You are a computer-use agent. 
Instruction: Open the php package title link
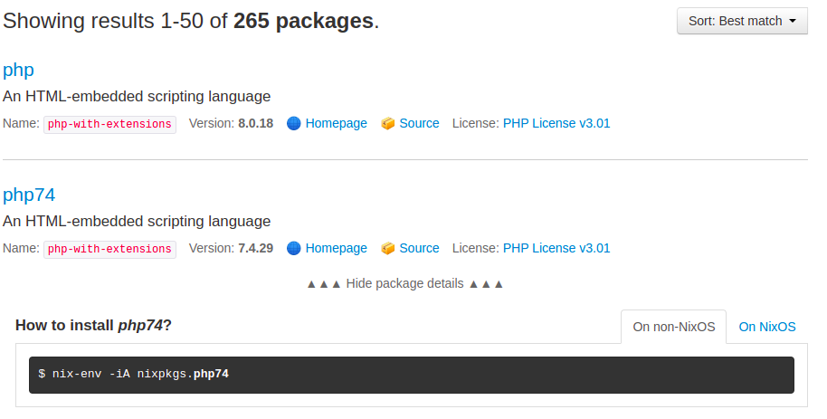18,70
